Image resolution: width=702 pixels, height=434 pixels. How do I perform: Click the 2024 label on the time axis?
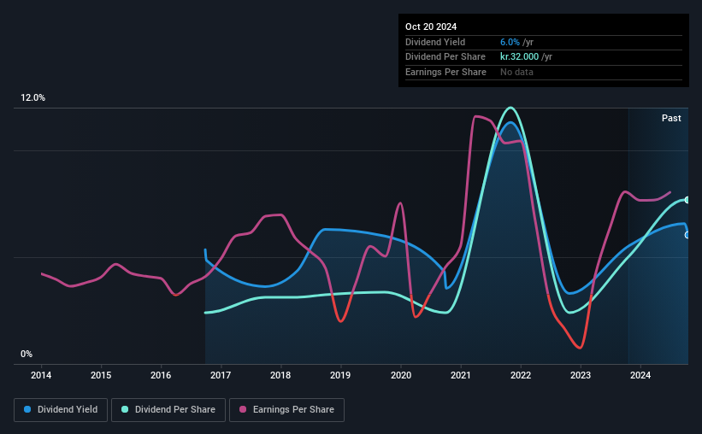tap(640, 375)
